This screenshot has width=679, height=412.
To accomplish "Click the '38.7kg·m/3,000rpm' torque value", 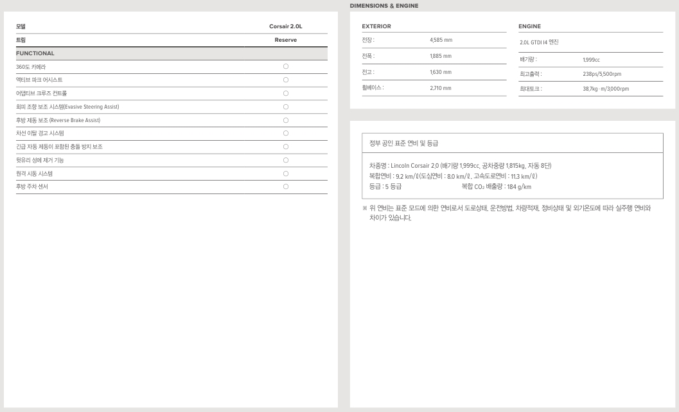I will point(606,89).
